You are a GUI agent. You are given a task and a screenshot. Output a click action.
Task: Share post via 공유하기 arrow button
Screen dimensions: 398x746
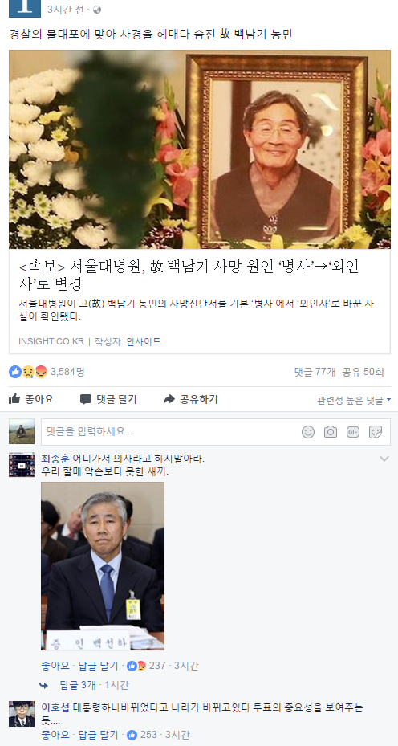[191, 399]
